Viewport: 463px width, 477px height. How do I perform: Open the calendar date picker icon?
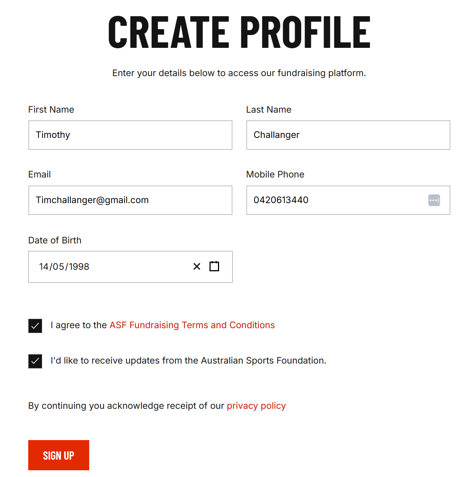click(x=214, y=266)
